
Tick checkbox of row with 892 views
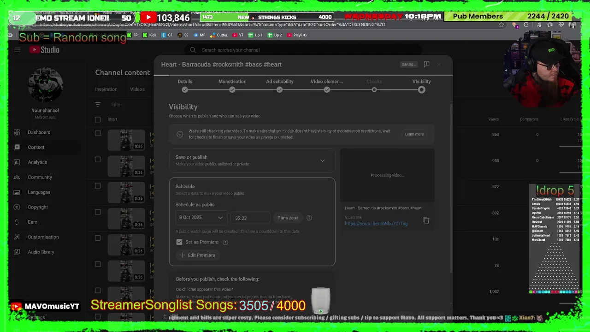(98, 212)
